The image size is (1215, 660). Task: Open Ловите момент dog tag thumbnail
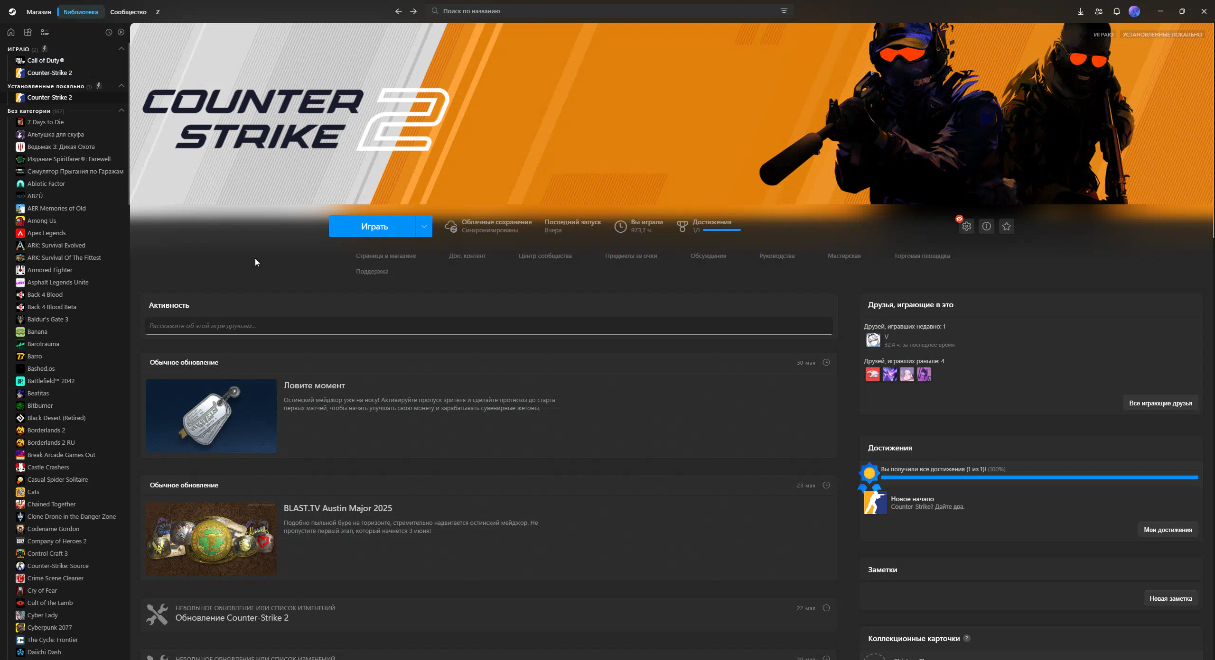pyautogui.click(x=211, y=415)
